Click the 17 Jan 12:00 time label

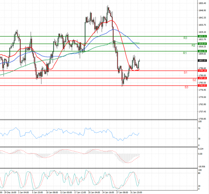80,192
